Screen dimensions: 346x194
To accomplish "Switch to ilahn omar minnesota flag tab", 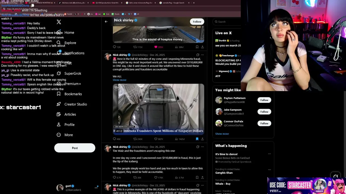I will pos(141,3).
